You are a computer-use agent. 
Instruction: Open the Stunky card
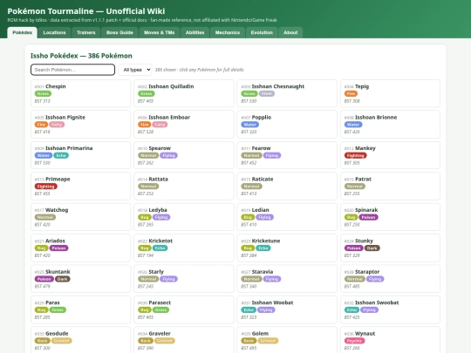tap(390, 248)
